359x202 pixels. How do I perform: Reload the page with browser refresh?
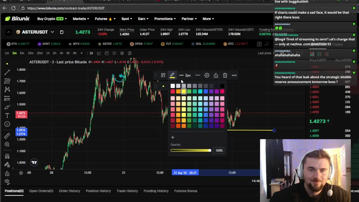click(x=13, y=8)
